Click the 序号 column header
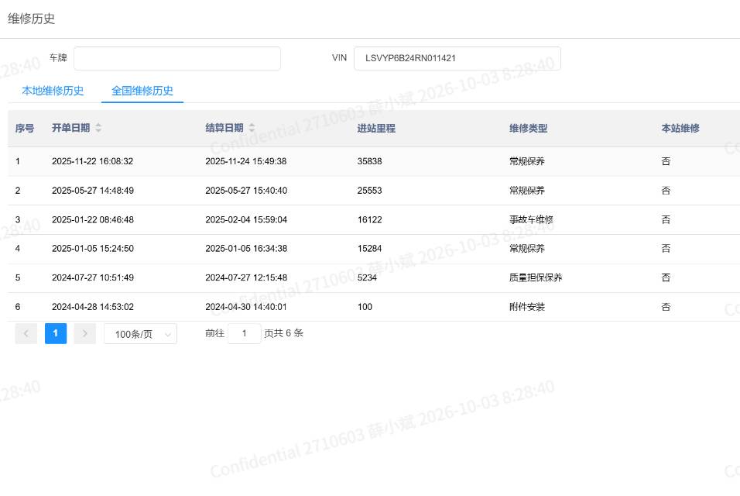Image resolution: width=740 pixels, height=496 pixels. (x=25, y=129)
